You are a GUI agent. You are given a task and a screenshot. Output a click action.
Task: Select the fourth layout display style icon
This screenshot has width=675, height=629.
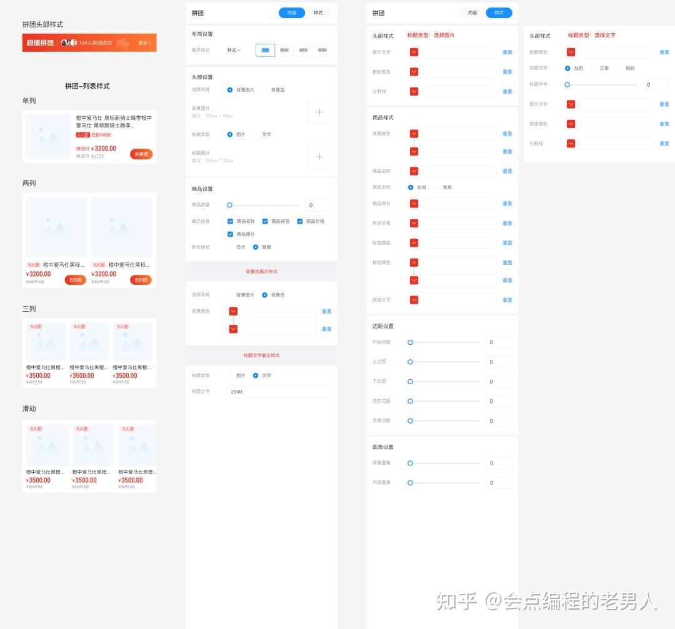click(321, 50)
